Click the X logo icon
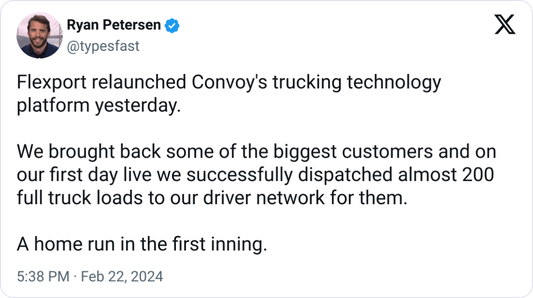The width and height of the screenshot is (533, 298). click(504, 25)
